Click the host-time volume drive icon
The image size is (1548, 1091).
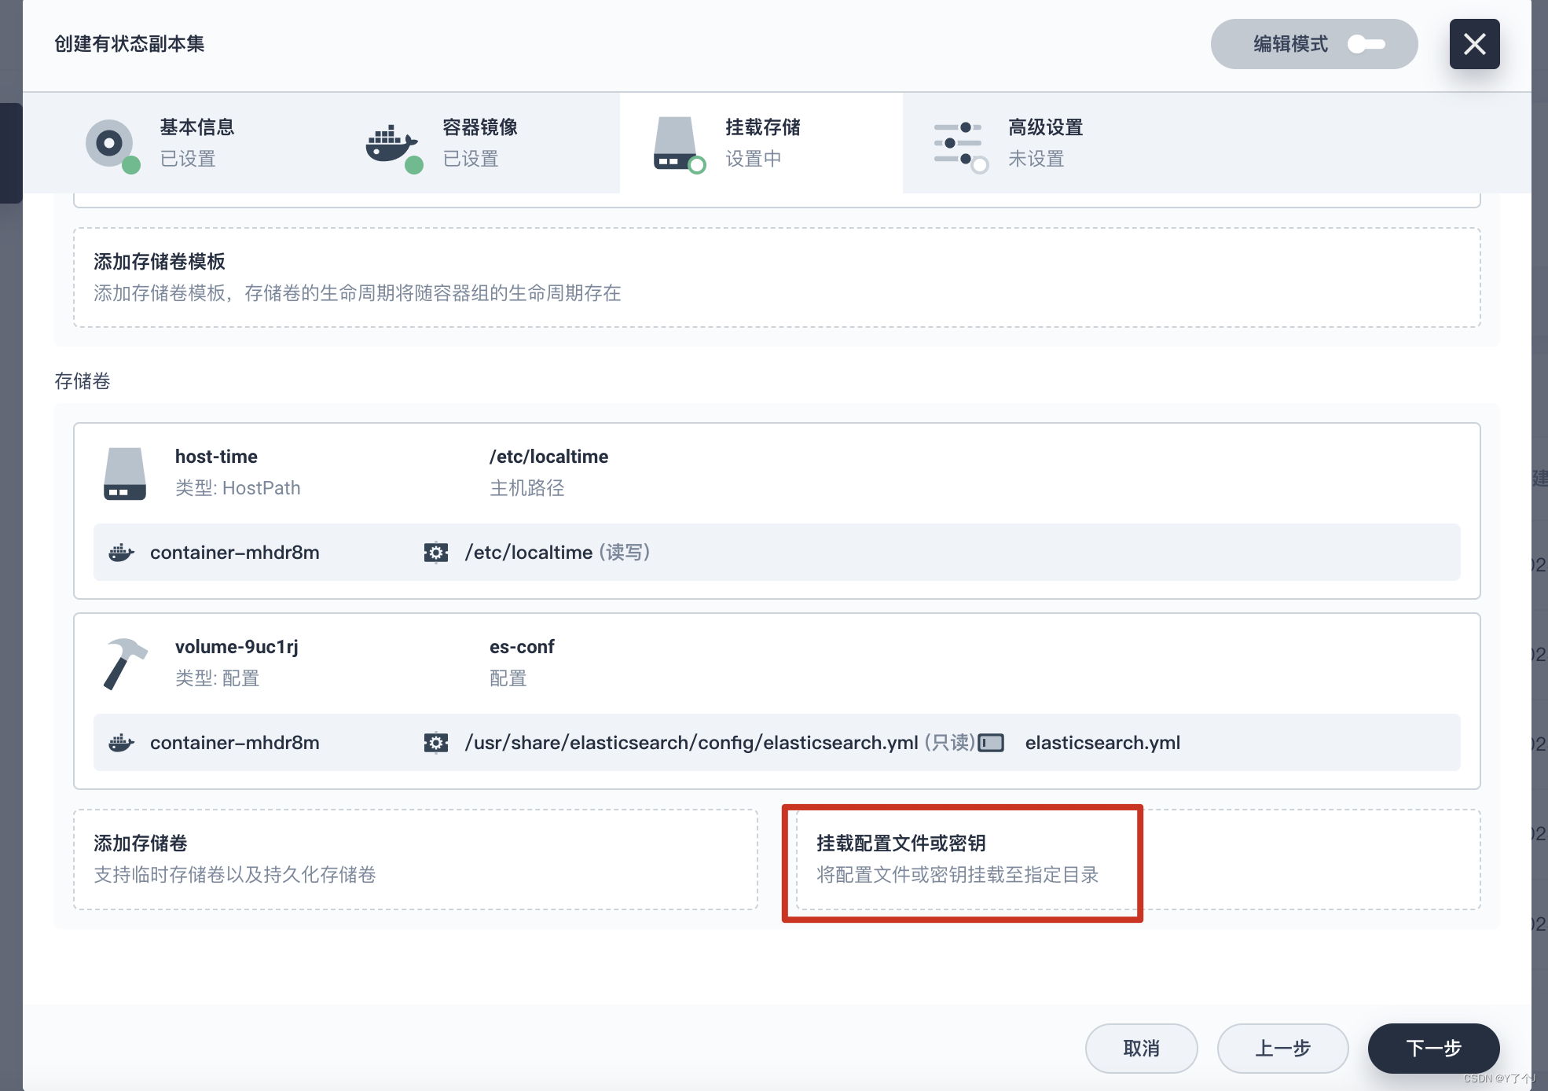click(x=124, y=474)
